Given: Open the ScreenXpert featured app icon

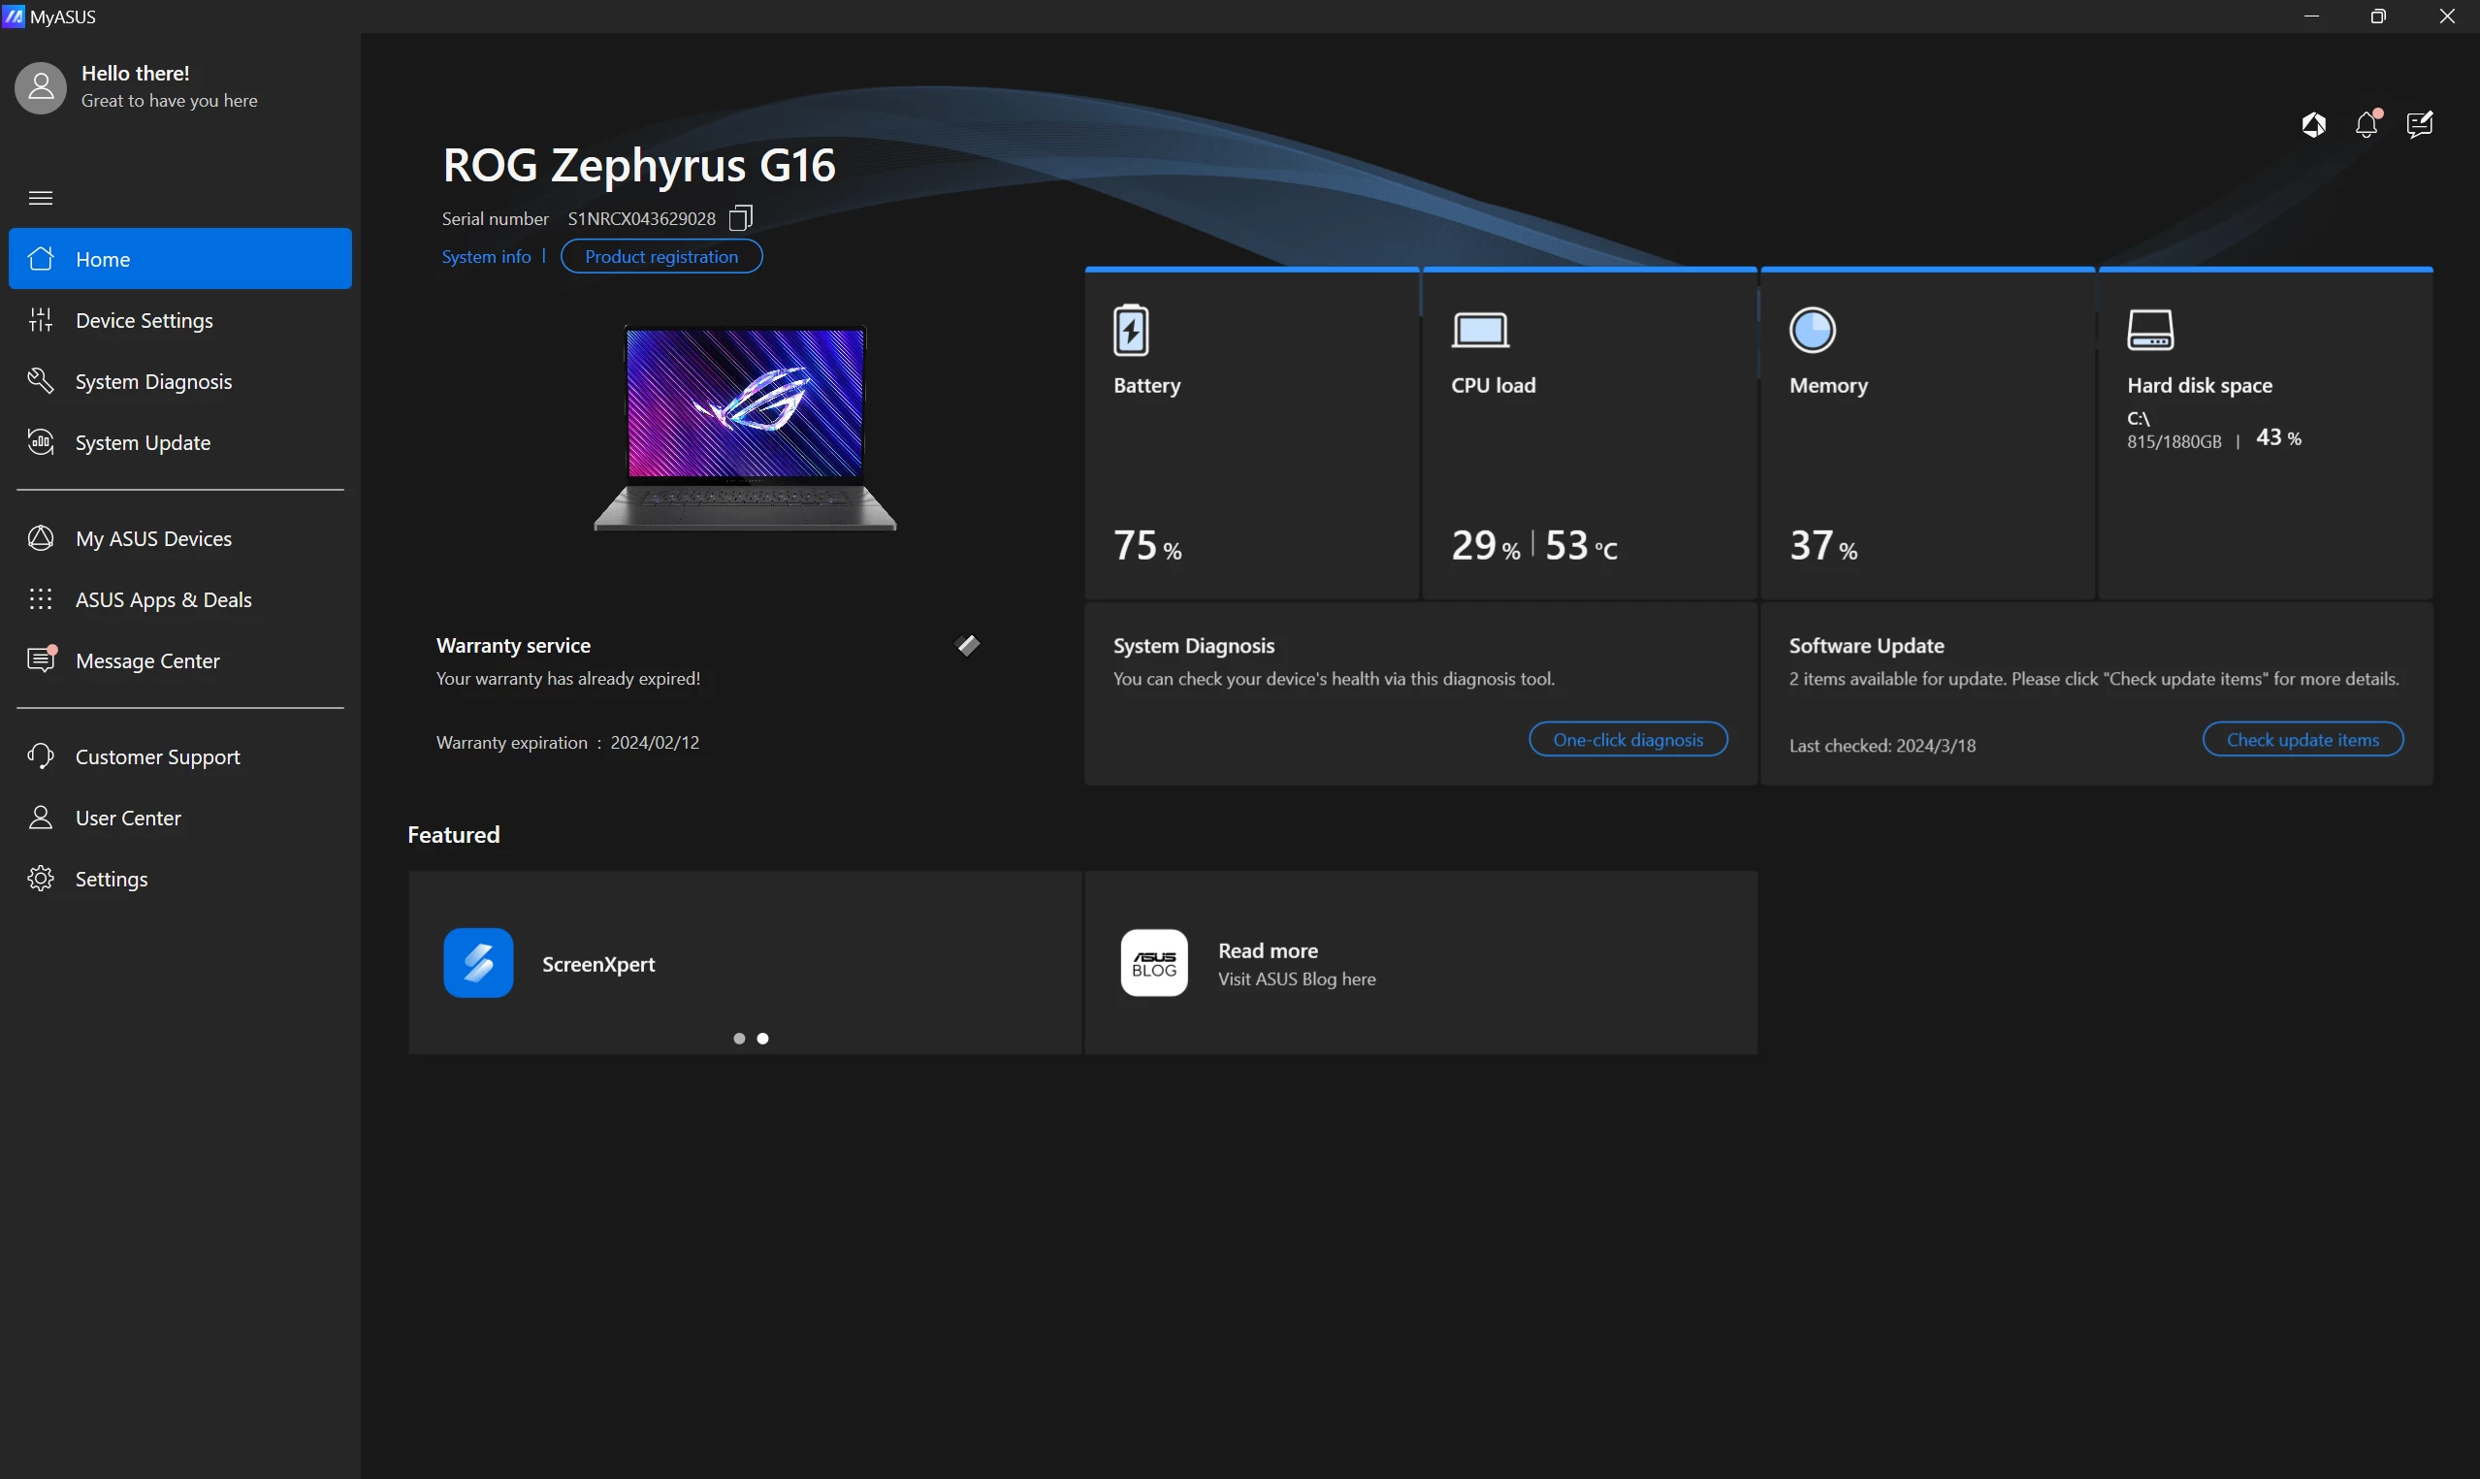Looking at the screenshot, I should click(478, 963).
